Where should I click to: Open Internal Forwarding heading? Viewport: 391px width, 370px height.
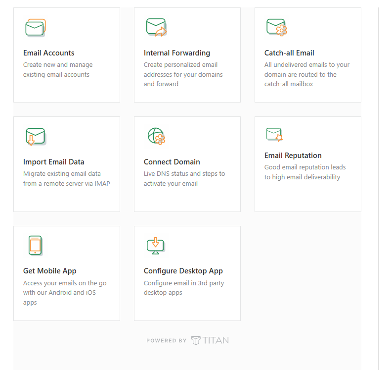[177, 53]
